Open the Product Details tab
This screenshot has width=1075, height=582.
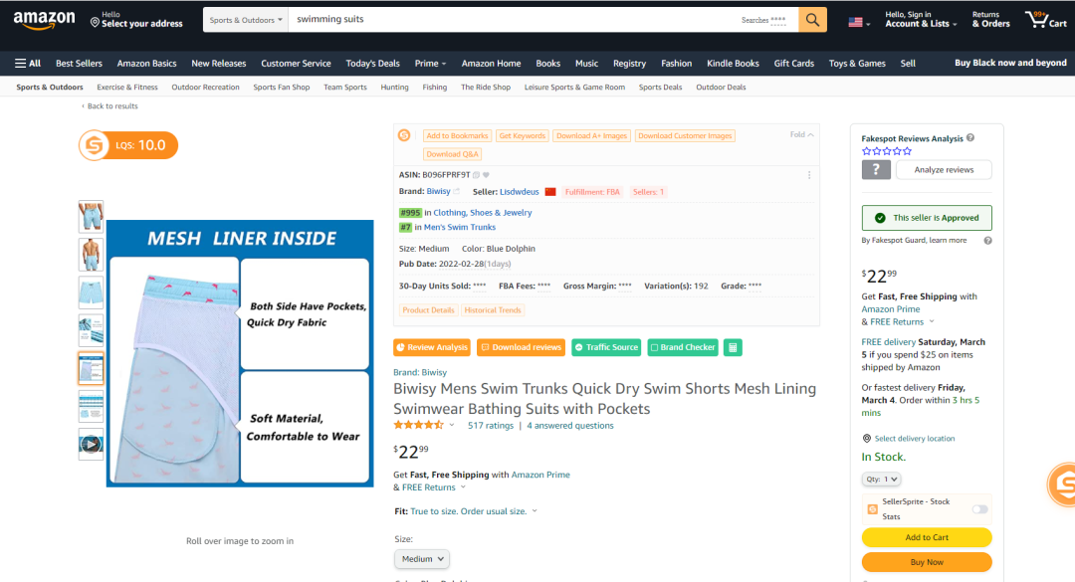(x=428, y=310)
